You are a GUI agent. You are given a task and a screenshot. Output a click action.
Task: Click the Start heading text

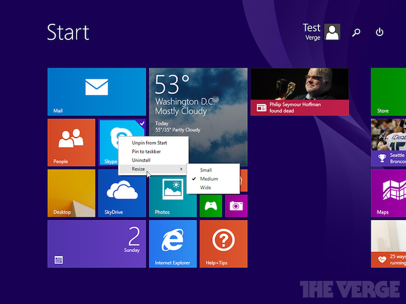click(x=68, y=32)
